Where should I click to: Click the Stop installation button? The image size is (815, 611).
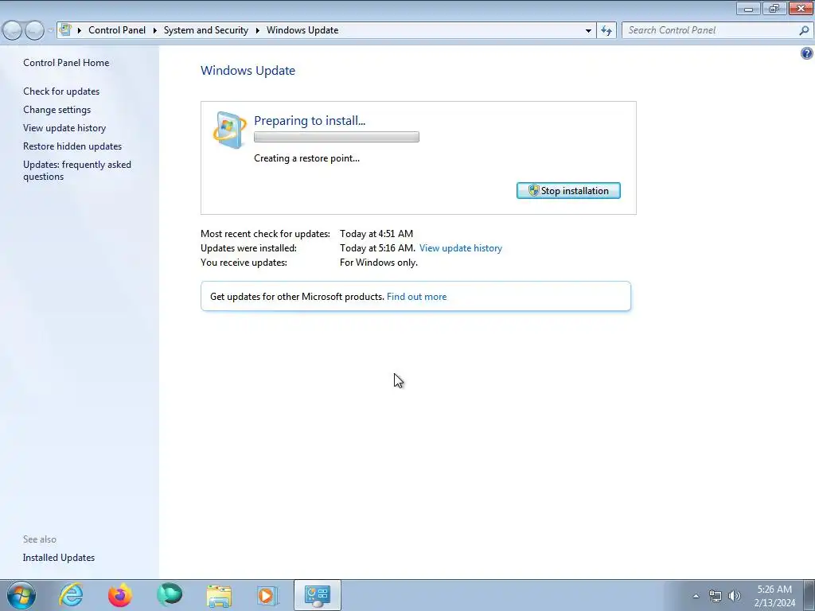coord(568,191)
